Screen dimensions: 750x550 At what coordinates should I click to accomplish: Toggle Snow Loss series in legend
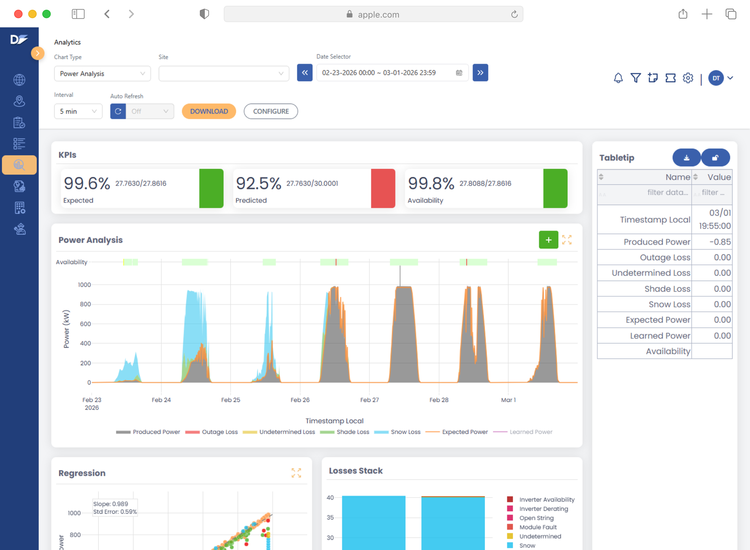point(405,432)
